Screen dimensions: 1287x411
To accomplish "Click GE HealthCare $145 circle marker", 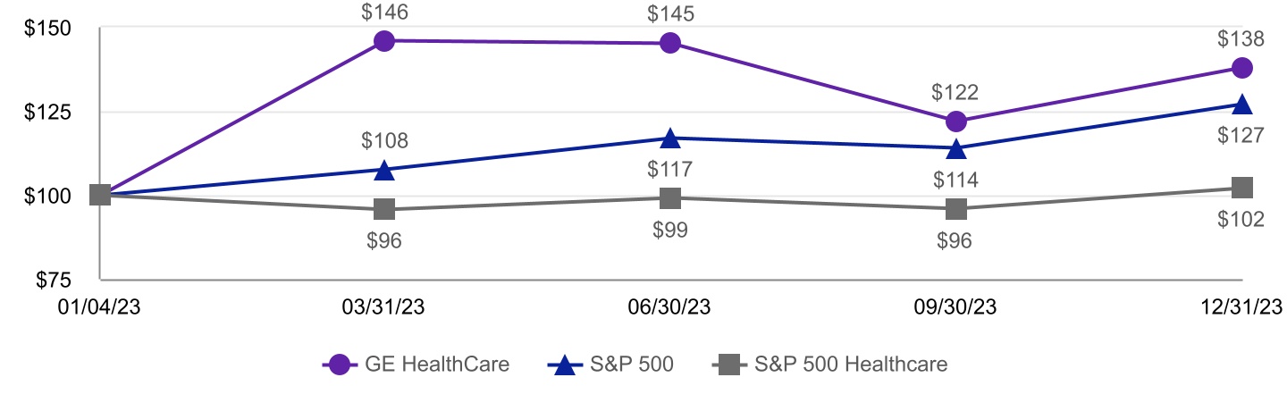I will click(x=670, y=43).
